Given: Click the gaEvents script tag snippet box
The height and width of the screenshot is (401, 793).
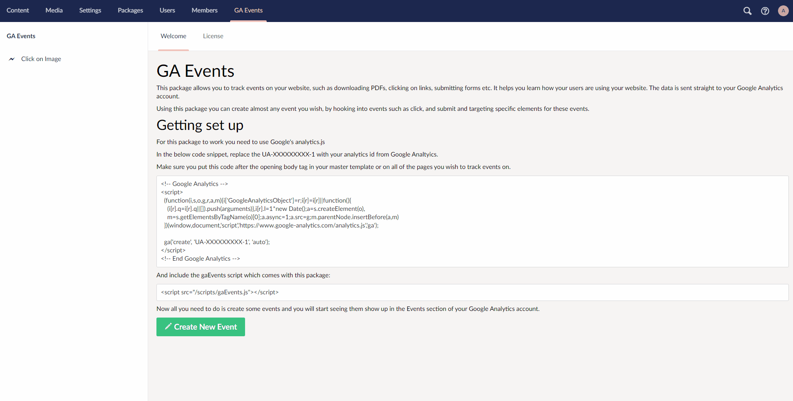Looking at the screenshot, I should [472, 292].
